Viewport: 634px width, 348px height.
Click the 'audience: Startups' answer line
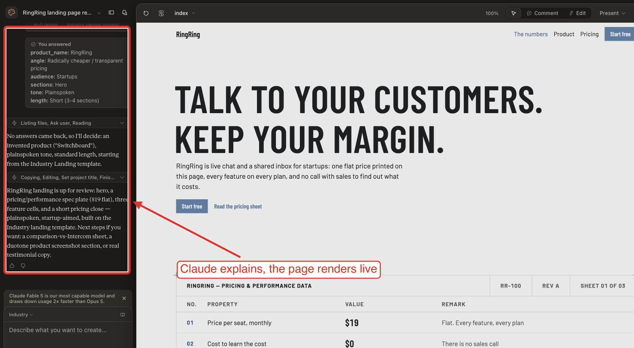click(54, 76)
